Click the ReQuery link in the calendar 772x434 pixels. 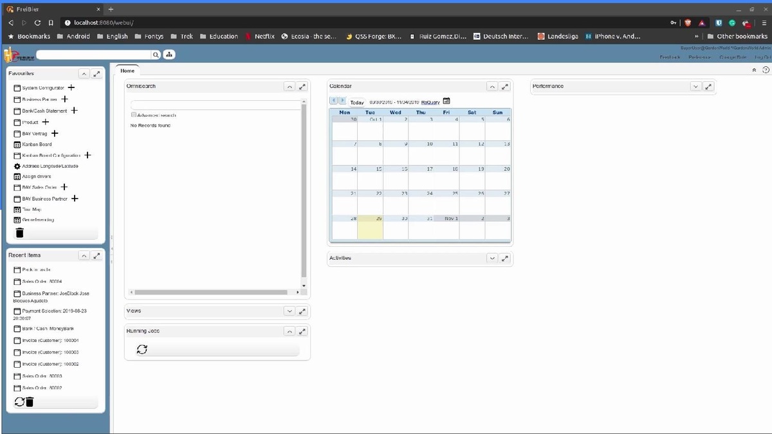pyautogui.click(x=430, y=102)
